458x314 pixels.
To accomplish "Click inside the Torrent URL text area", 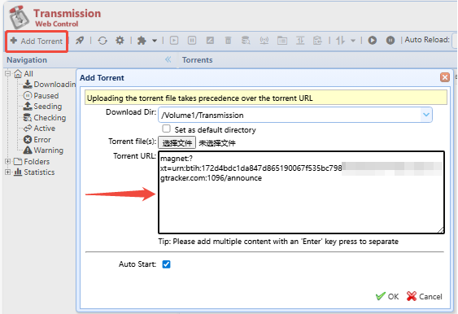I will coord(301,192).
